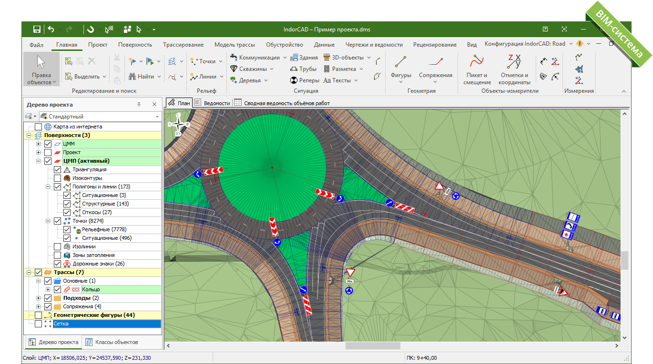
Task: Uncheck the Триангуляция layer checkbox
Action: tap(57, 169)
